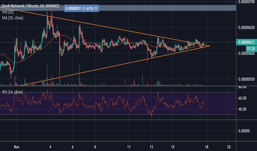Click the RSI 60.00 axis label
Viewport: 257px width, 151px height.
[242, 98]
